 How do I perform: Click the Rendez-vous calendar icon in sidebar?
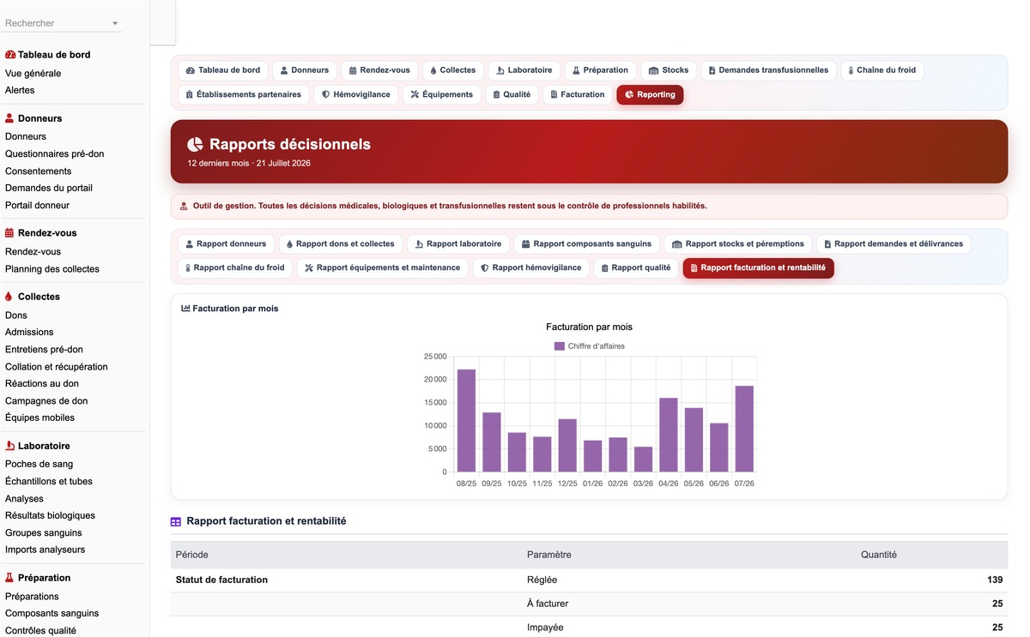[x=10, y=233]
